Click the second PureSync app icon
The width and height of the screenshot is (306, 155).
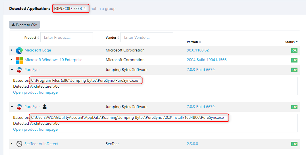pos(19,107)
